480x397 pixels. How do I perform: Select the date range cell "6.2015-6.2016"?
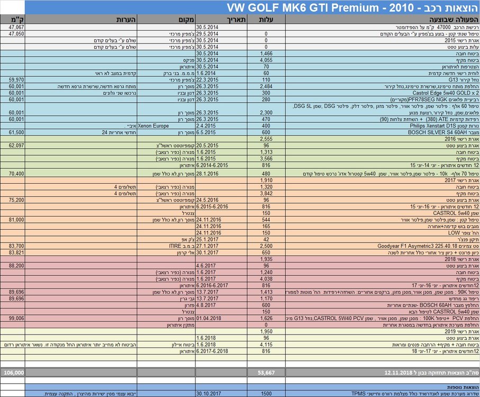[x=221, y=206]
